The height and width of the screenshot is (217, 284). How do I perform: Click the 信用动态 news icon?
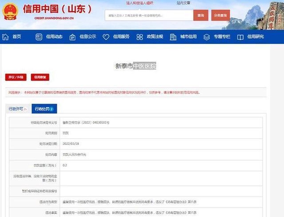tap(39, 37)
